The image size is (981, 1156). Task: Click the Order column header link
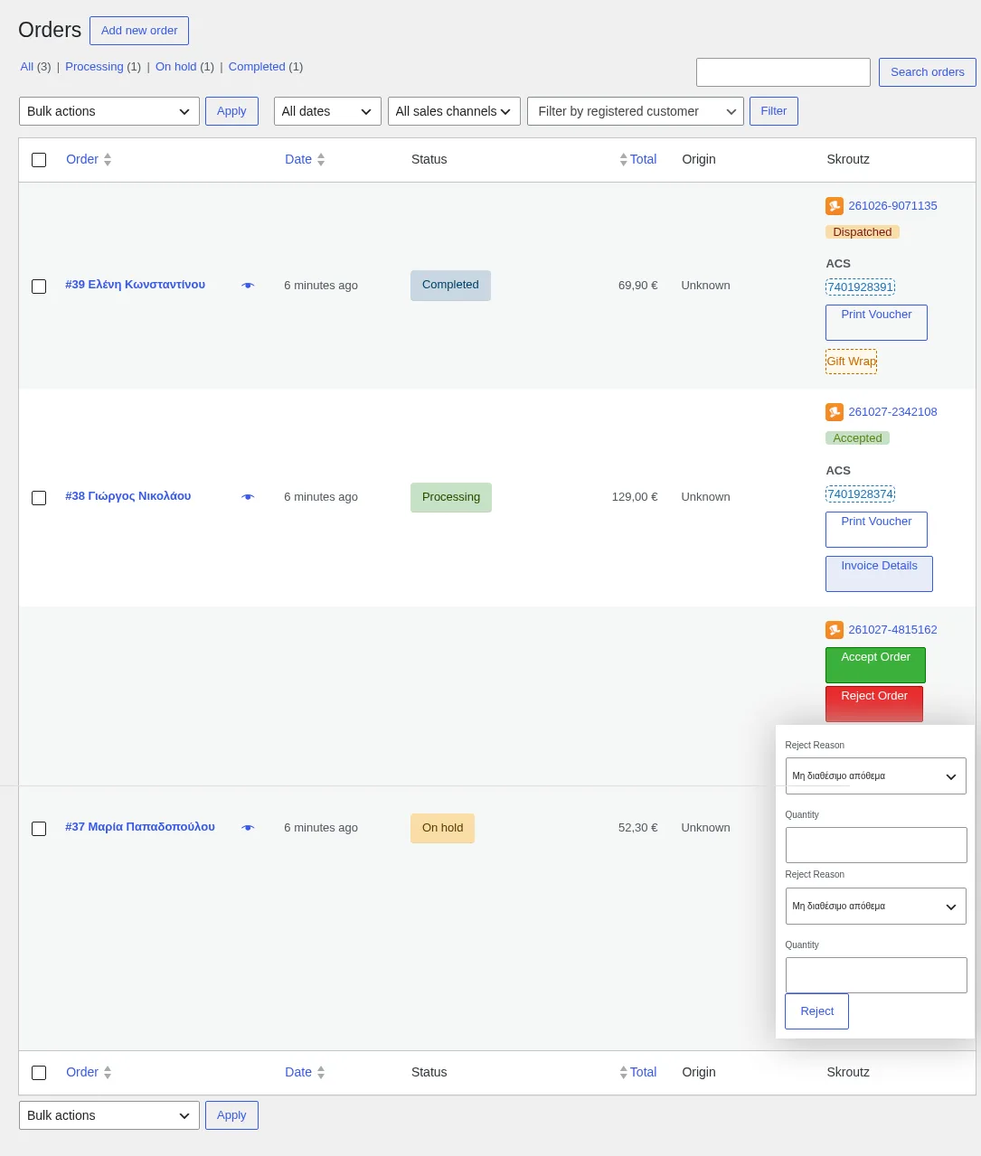82,160
